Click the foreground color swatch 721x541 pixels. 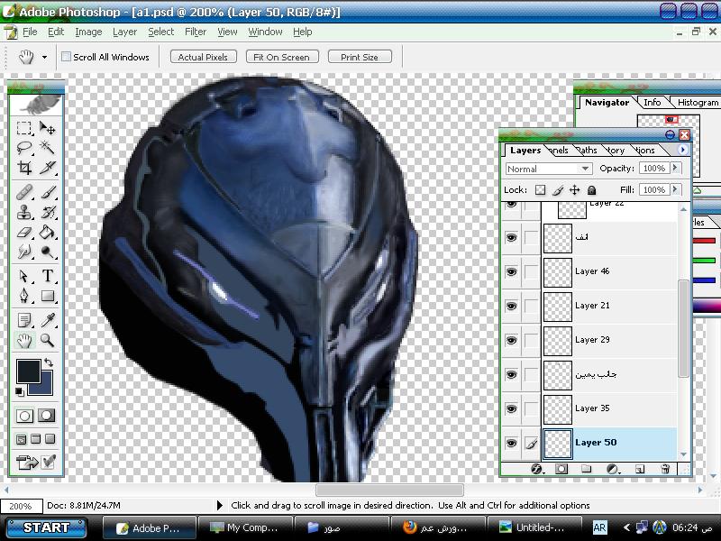point(28,371)
